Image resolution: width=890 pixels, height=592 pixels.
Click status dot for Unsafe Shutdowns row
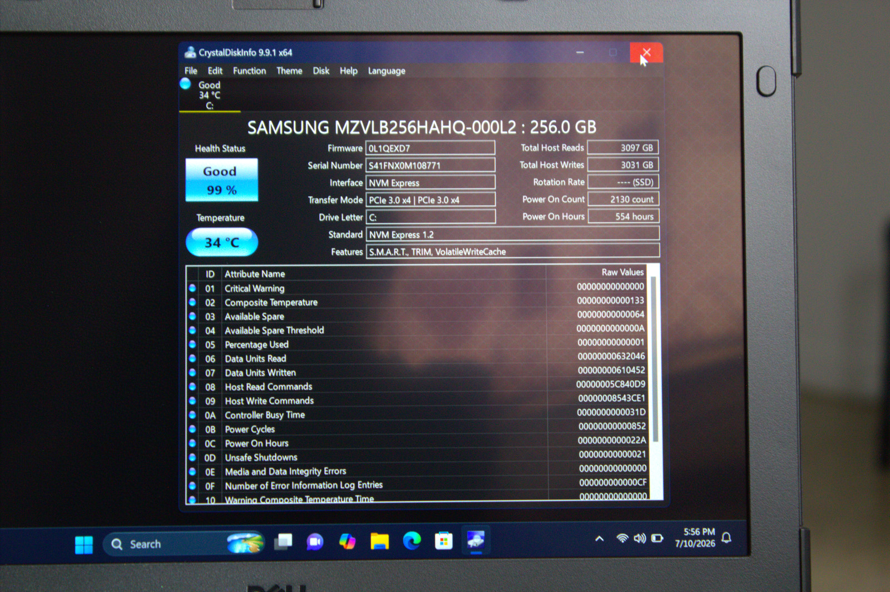[192, 457]
